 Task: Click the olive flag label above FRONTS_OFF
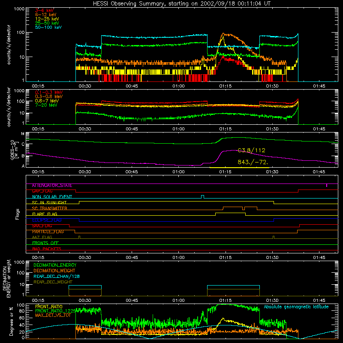[42, 237]
